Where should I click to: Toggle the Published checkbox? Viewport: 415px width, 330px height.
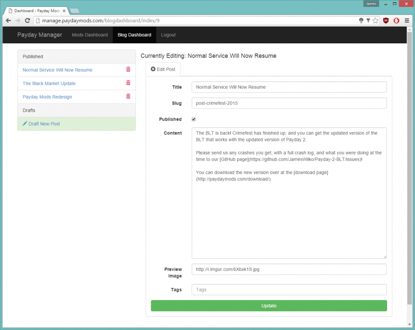point(194,119)
